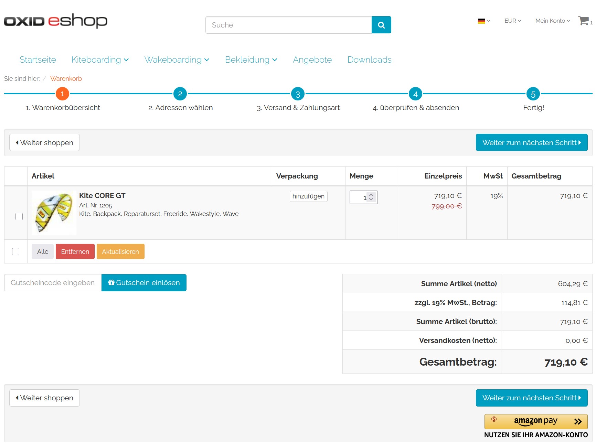Toggle the select-all checkbox beside Alle
Screen dimensions: 596x443
pyautogui.click(x=16, y=251)
